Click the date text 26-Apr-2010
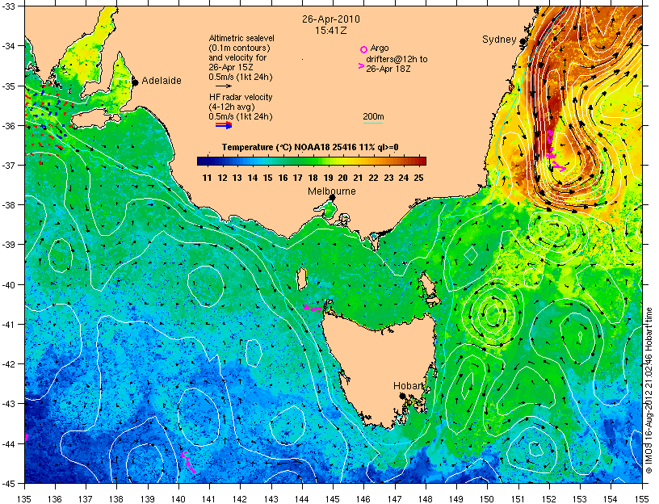The width and height of the screenshot is (659, 504). pyautogui.click(x=331, y=19)
